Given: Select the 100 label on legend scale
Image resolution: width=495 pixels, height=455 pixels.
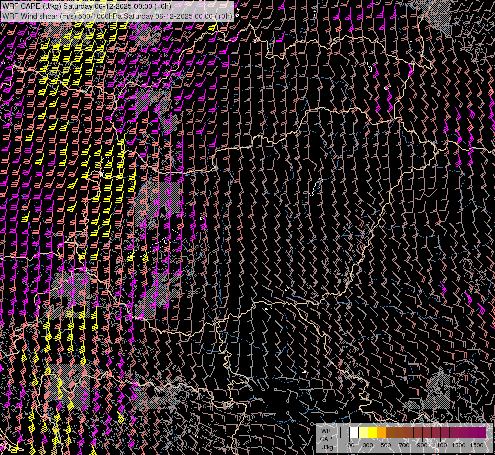Looking at the screenshot, I should [349, 445].
